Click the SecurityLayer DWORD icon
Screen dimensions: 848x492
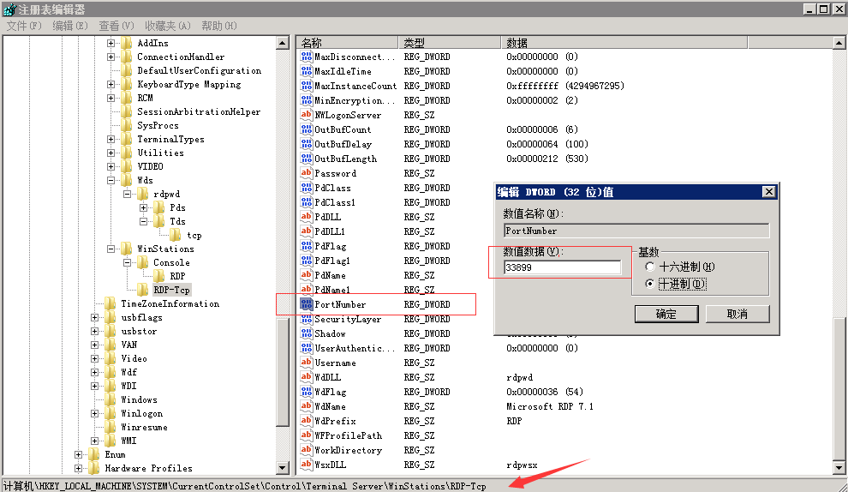[x=306, y=319]
